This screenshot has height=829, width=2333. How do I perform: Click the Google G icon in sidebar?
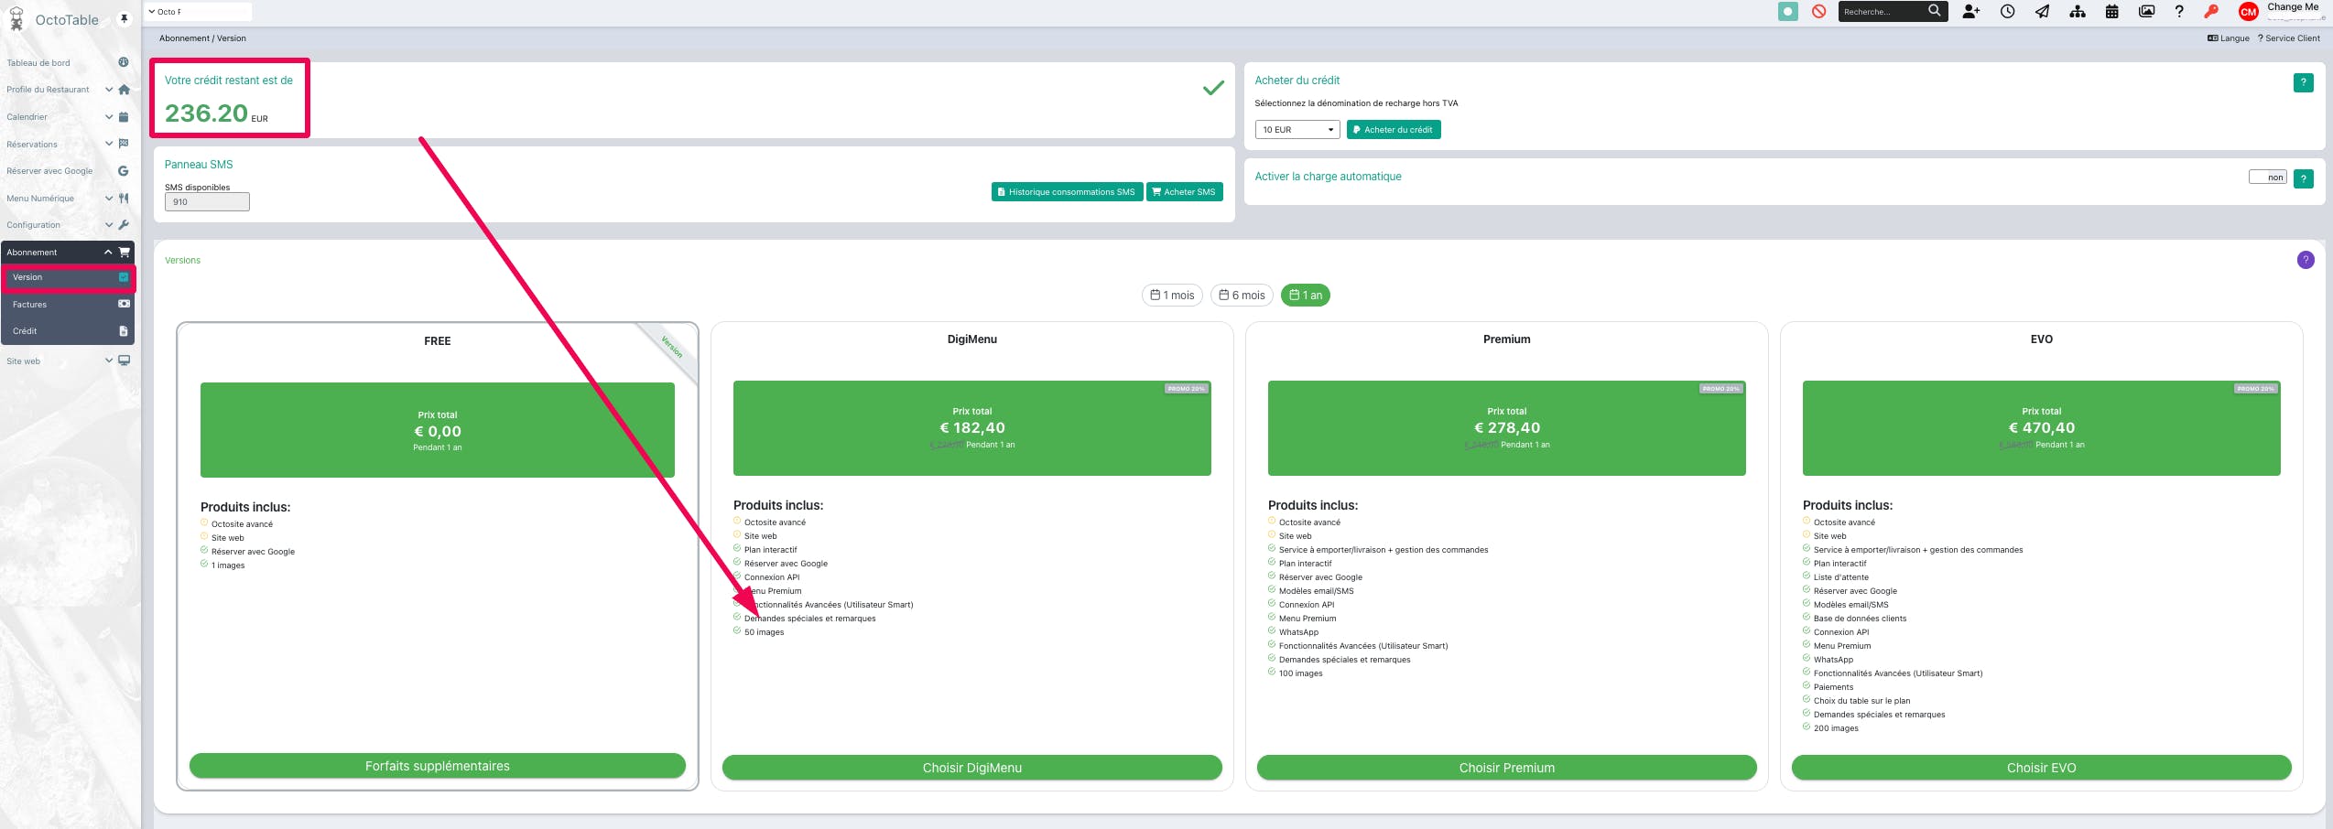(x=124, y=171)
